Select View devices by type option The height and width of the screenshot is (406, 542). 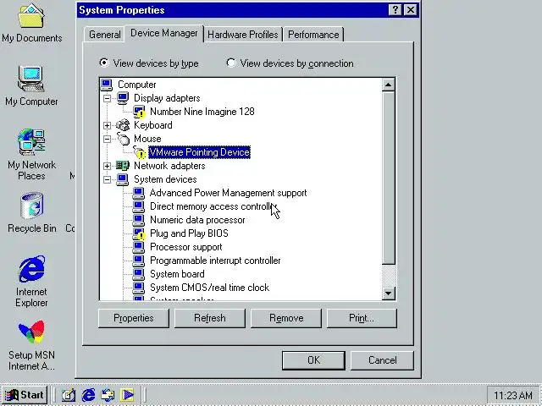tap(149, 63)
